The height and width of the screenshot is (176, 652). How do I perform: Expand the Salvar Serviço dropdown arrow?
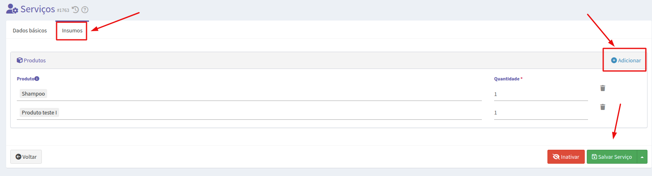tap(642, 157)
